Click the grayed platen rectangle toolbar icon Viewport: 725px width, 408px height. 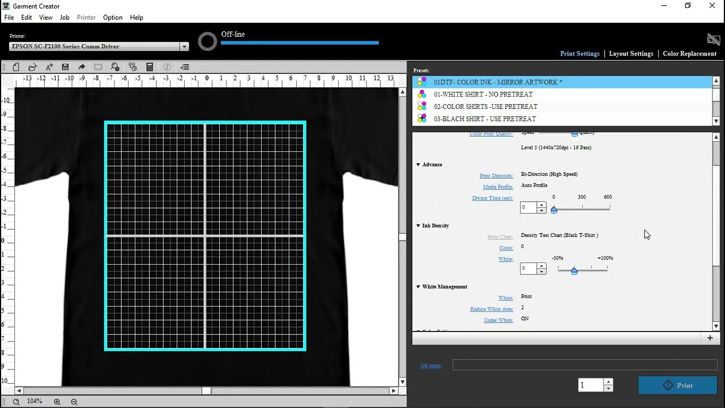(x=98, y=67)
